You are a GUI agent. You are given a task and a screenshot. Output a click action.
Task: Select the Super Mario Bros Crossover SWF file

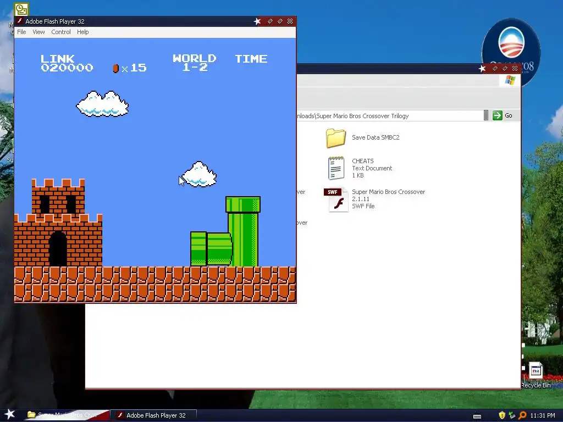pos(374,199)
